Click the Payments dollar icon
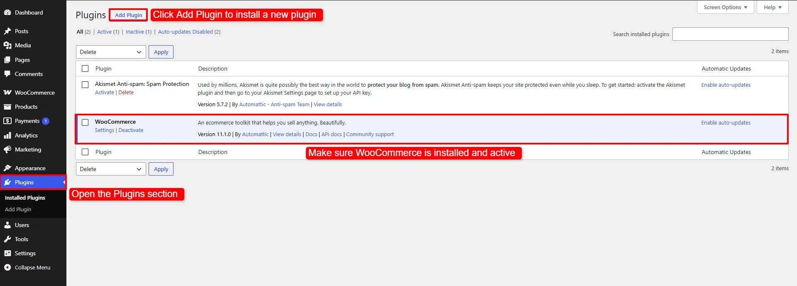The width and height of the screenshot is (797, 286). 7,121
